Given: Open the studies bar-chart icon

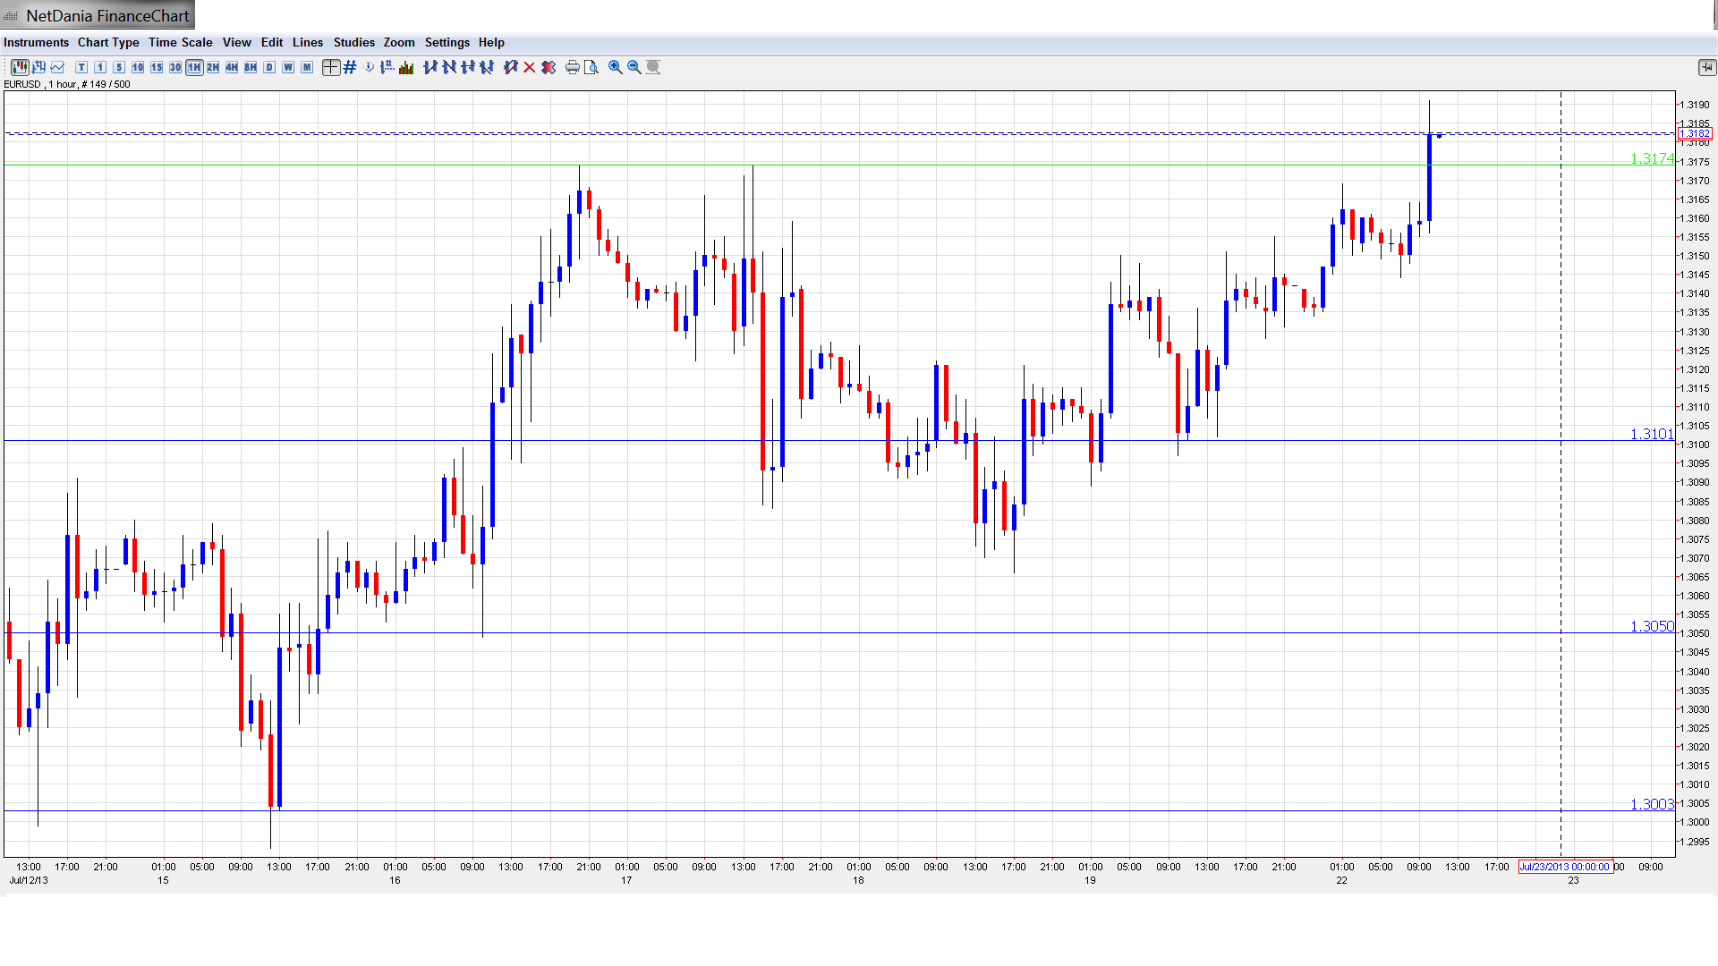Looking at the screenshot, I should pyautogui.click(x=406, y=67).
